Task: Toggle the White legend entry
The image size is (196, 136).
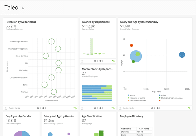Action: pyautogui.click(x=131, y=95)
